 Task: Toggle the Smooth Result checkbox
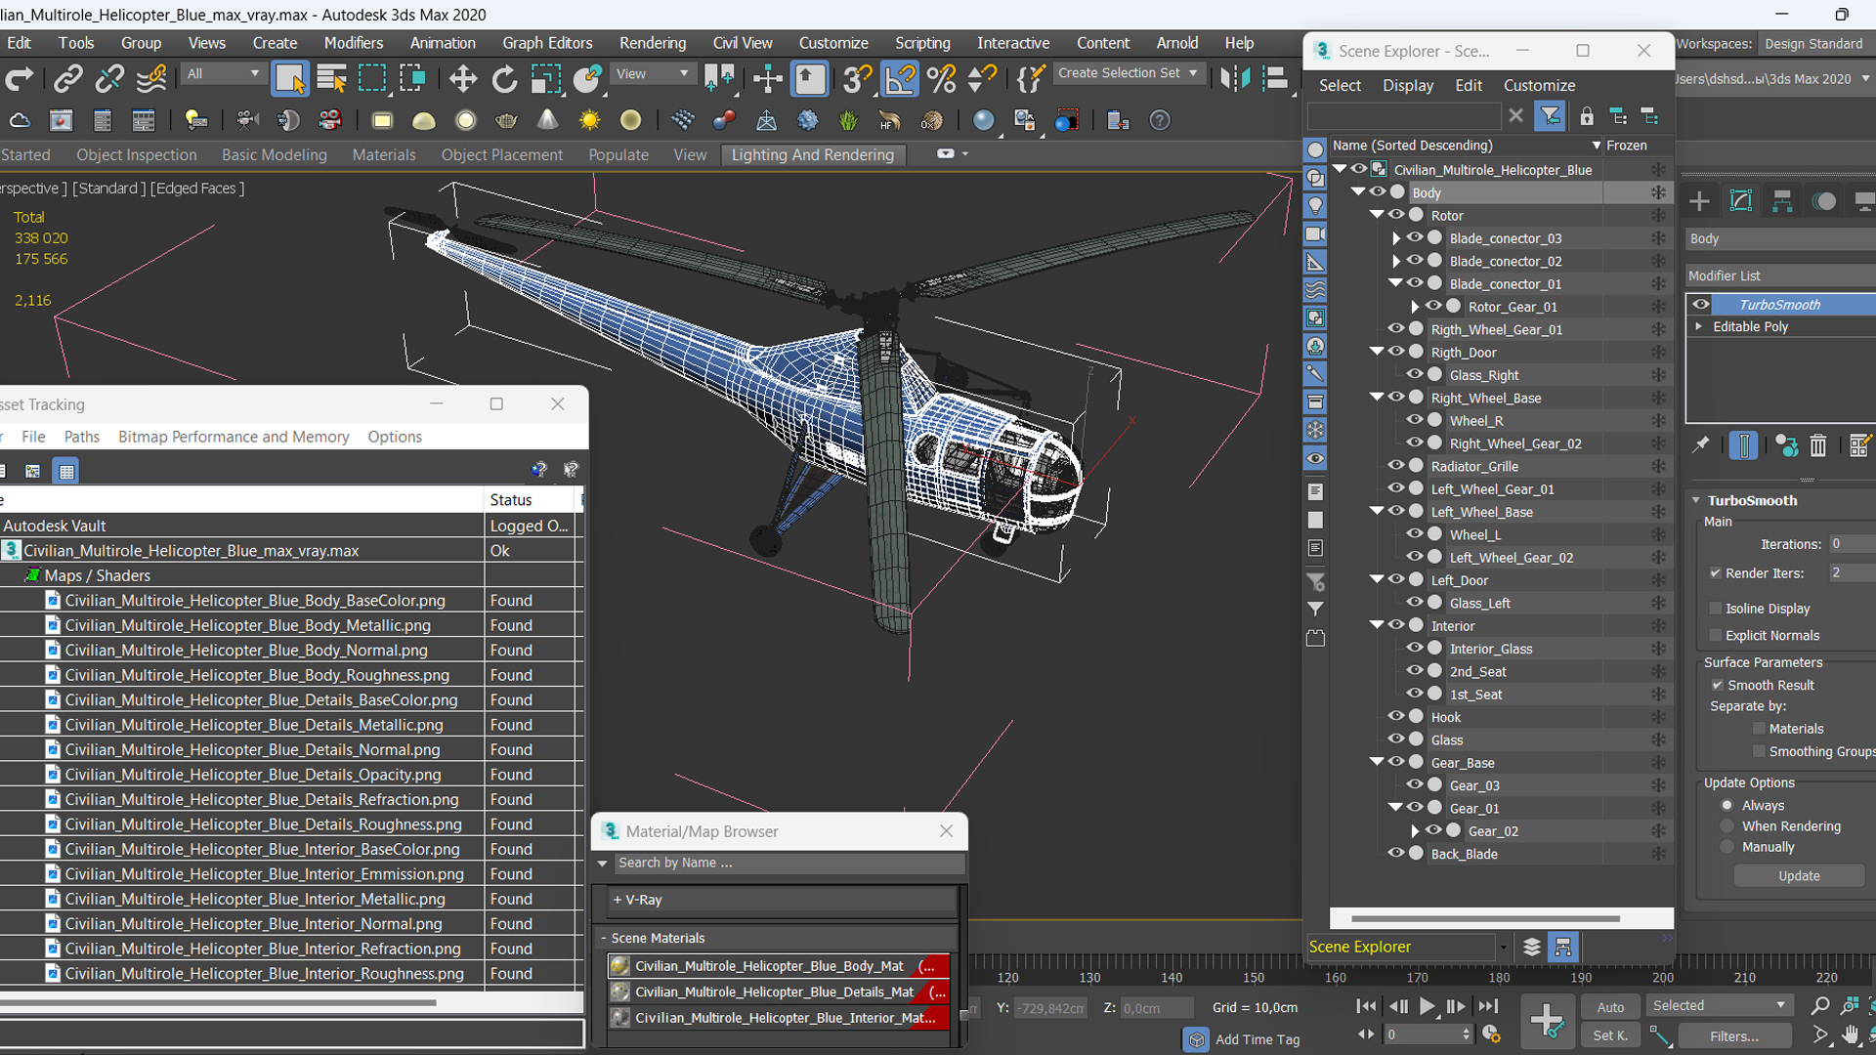pos(1718,686)
